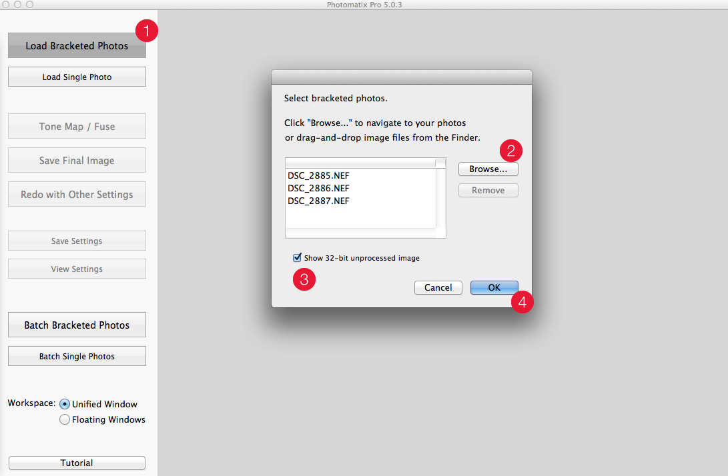This screenshot has height=476, width=728.
Task: Select DSC_2885.NEF in the file list
Action: click(x=319, y=175)
